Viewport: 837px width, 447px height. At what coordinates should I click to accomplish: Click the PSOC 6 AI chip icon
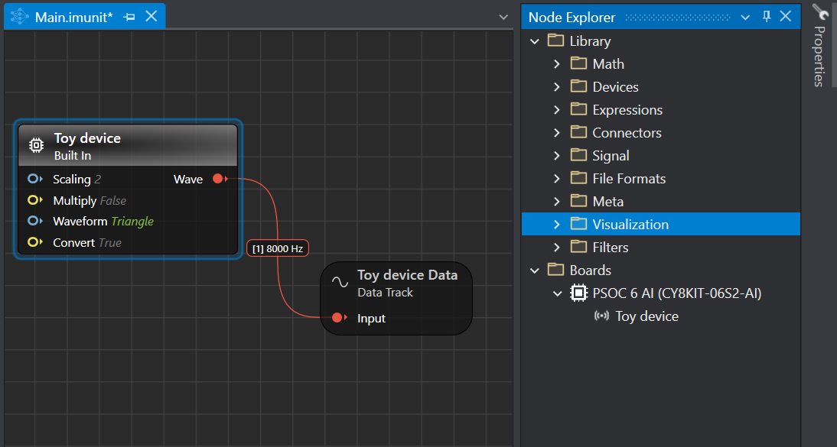[x=578, y=293]
